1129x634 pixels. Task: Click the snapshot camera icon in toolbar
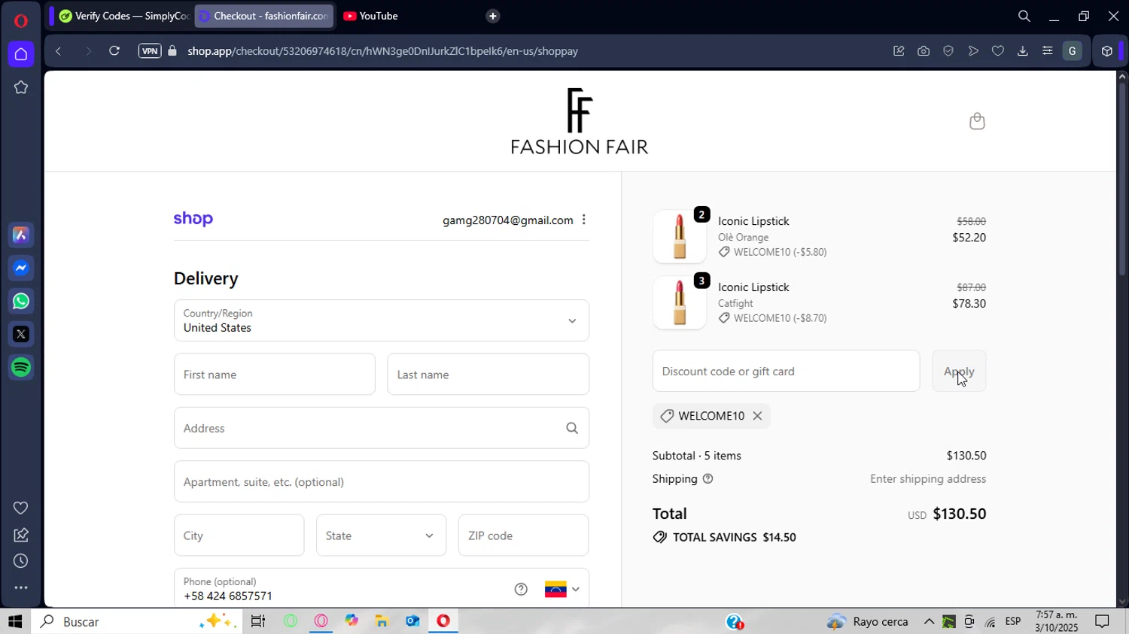point(924,51)
